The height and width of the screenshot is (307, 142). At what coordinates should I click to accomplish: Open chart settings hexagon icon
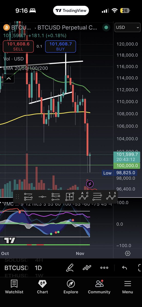click(x=128, y=253)
